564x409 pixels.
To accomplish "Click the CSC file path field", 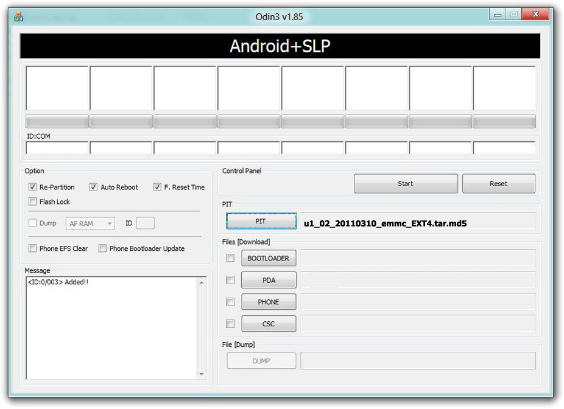I will (418, 324).
